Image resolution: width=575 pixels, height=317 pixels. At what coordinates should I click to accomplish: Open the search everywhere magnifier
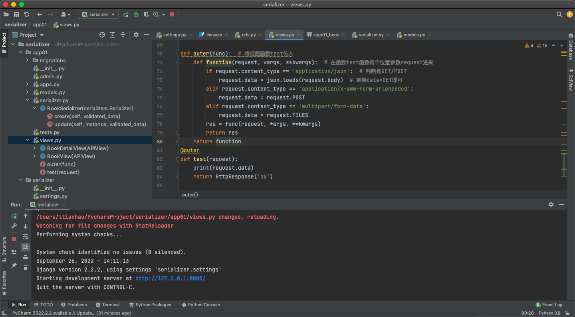pyautogui.click(x=559, y=14)
